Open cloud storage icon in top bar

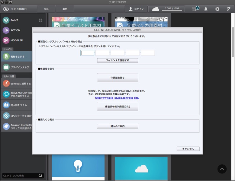156,9
